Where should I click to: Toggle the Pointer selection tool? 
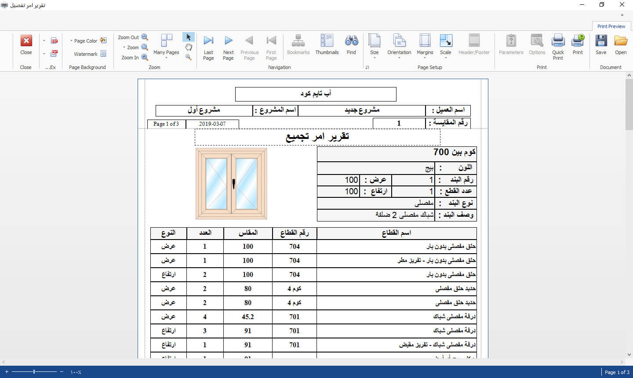pyautogui.click(x=189, y=37)
